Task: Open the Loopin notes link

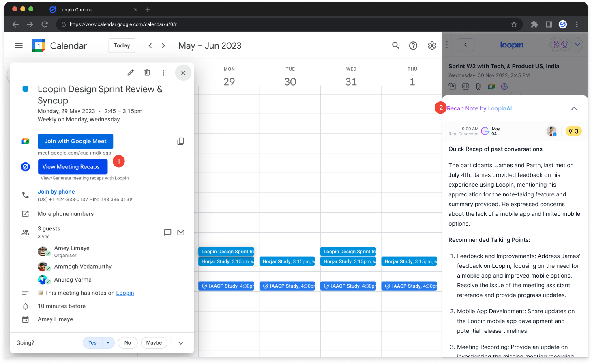Action: coord(125,293)
